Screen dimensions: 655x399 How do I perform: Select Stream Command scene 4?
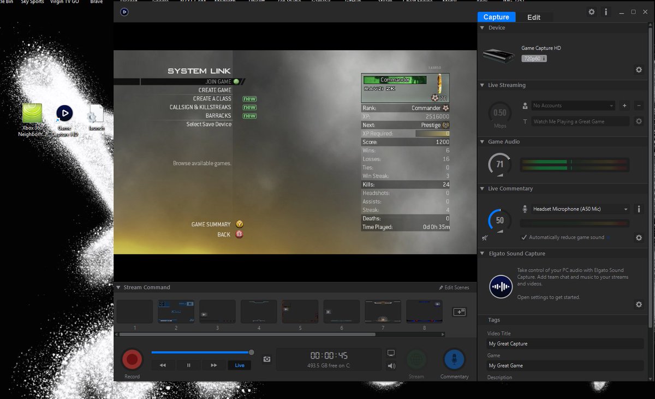click(x=259, y=311)
